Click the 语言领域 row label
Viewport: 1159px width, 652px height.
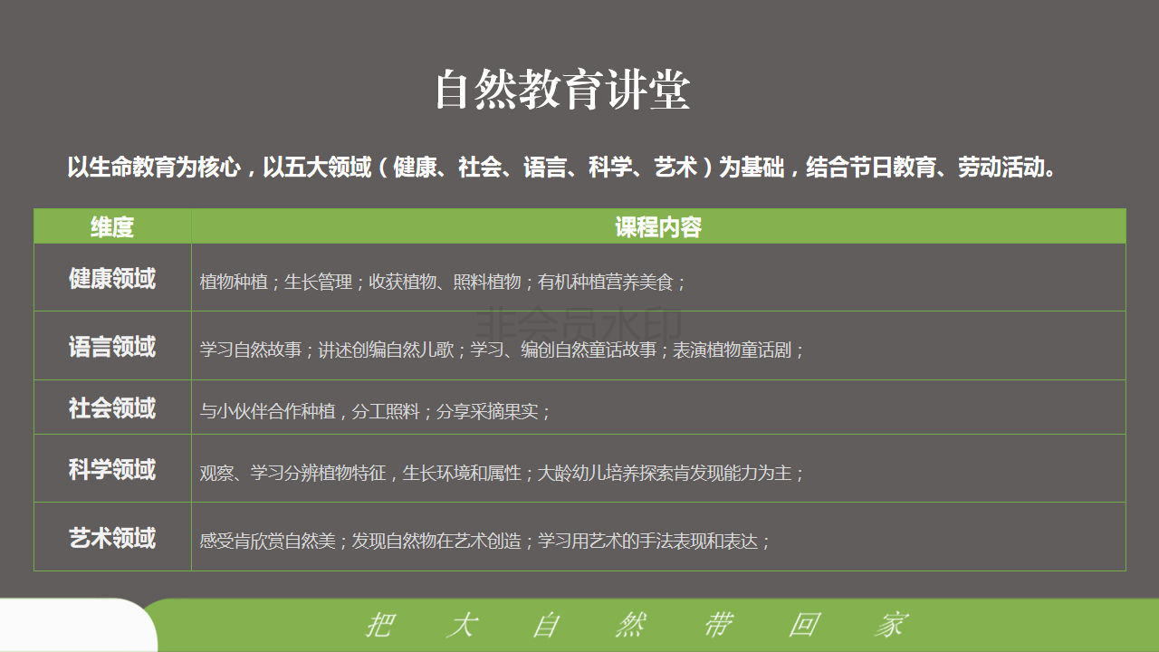(x=112, y=346)
